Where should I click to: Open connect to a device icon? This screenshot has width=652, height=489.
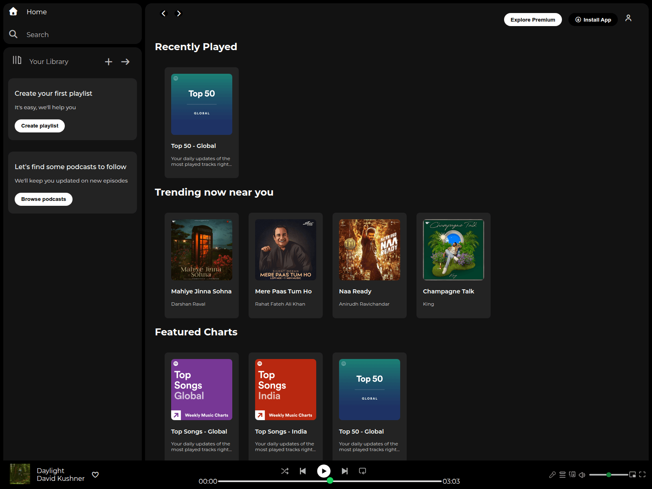coord(572,475)
